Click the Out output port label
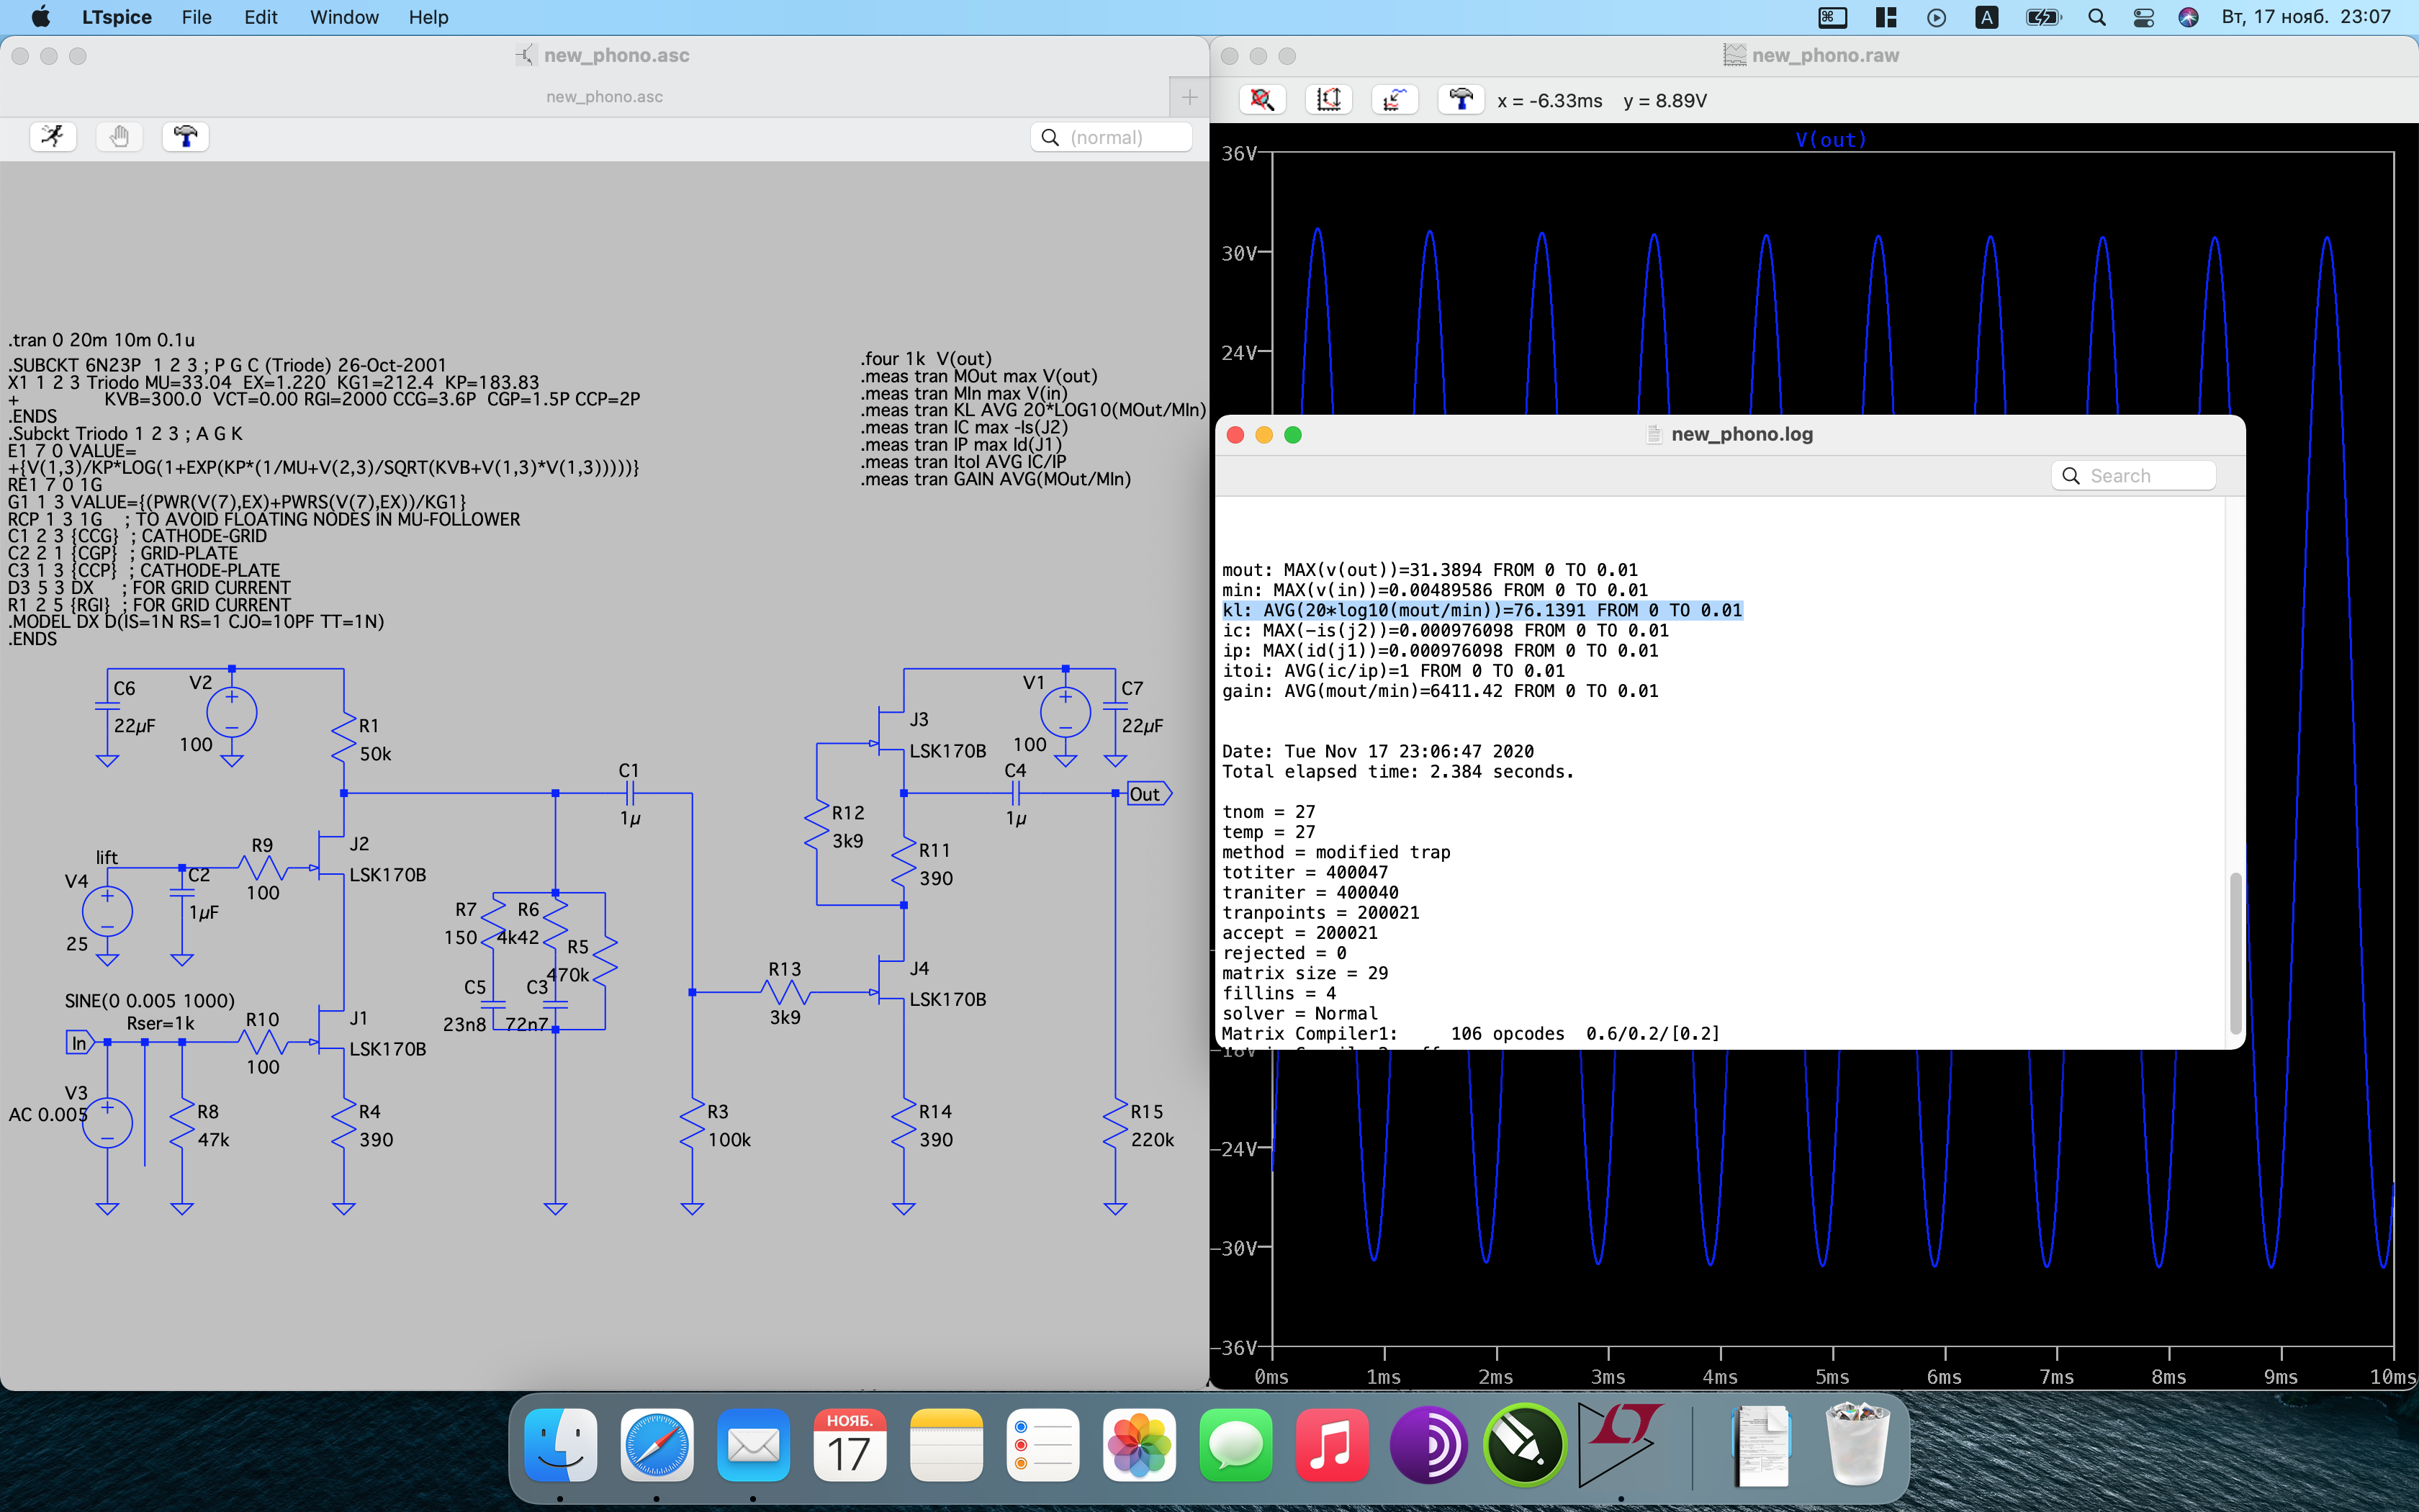 pyautogui.click(x=1145, y=794)
